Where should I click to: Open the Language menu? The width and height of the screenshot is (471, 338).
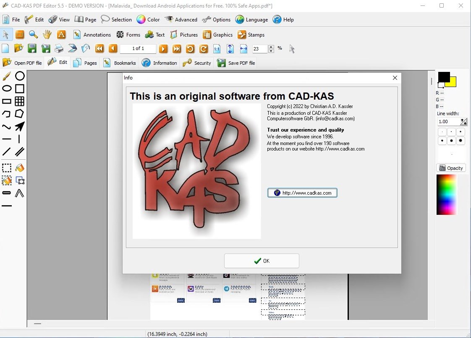pyautogui.click(x=252, y=19)
